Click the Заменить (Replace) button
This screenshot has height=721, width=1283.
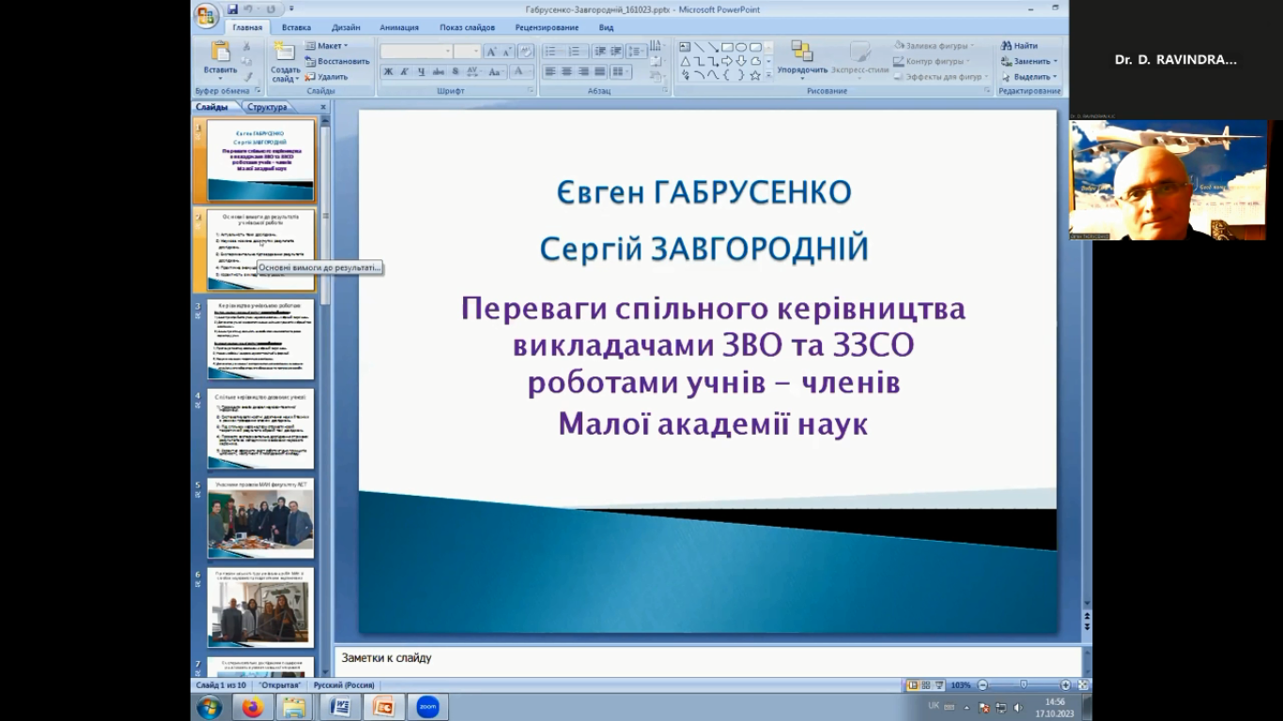click(x=1030, y=61)
